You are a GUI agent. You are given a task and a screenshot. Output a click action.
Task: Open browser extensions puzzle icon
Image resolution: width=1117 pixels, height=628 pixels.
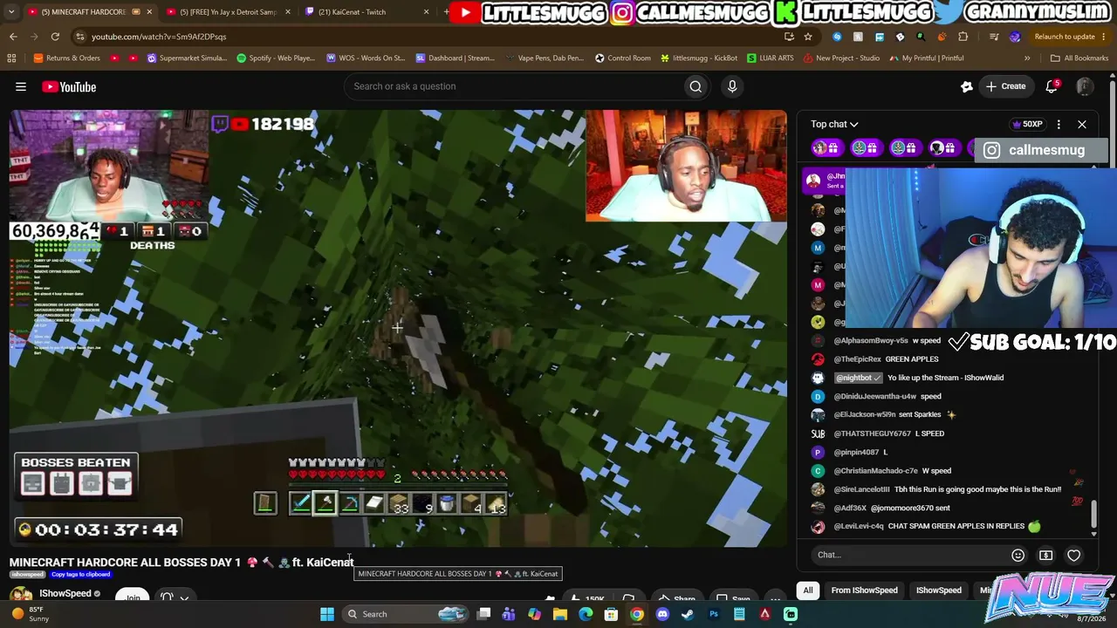pyautogui.click(x=963, y=37)
